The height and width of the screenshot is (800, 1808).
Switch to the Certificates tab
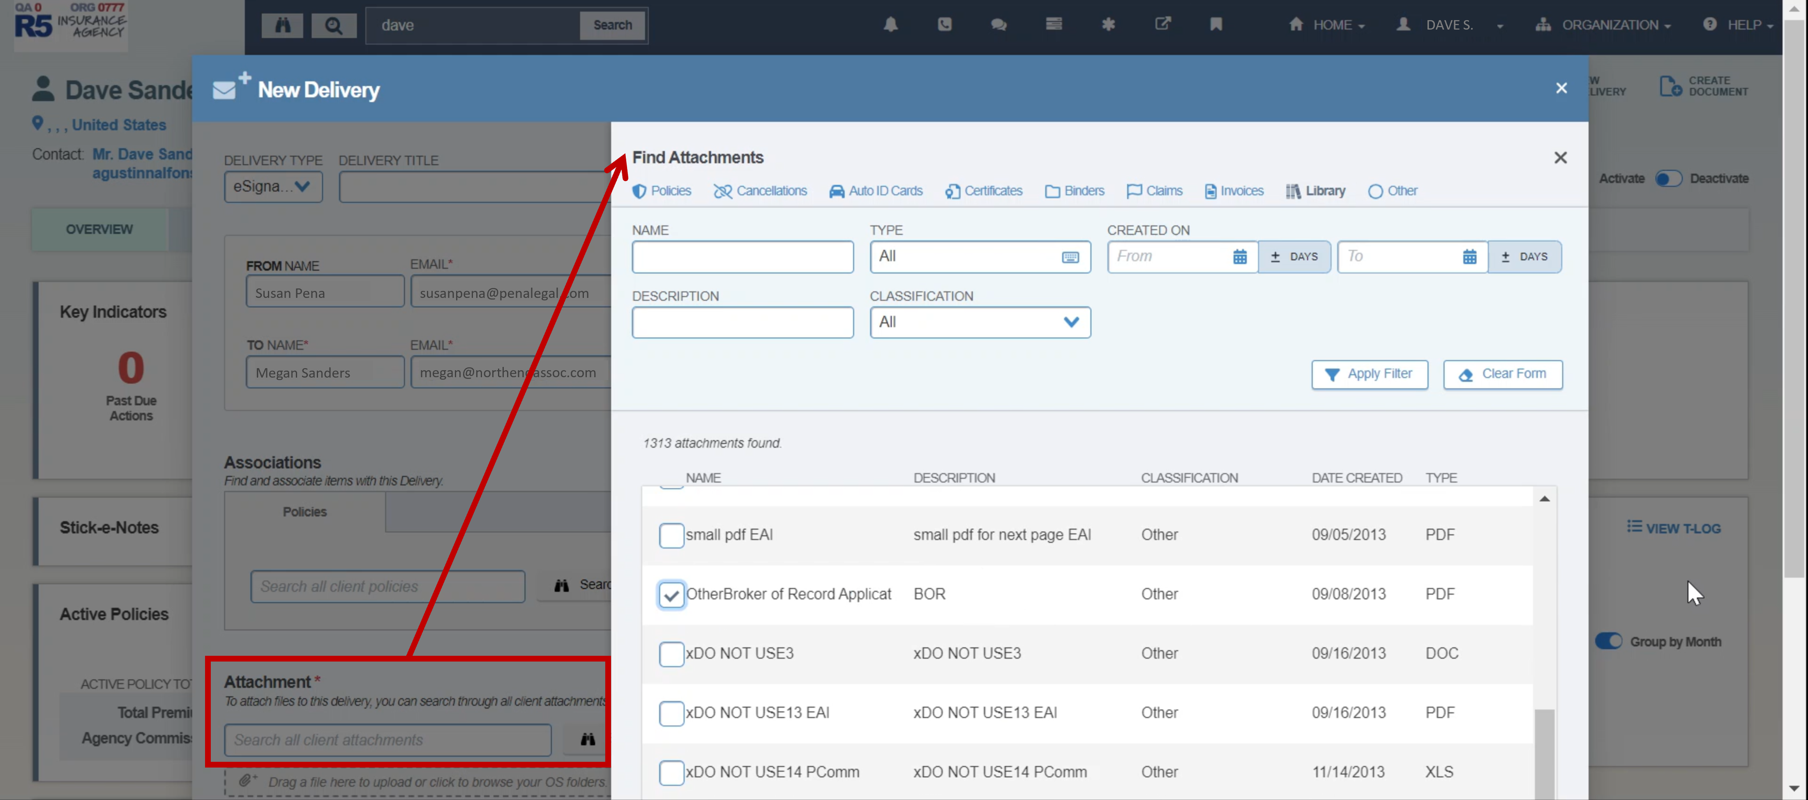point(983,191)
